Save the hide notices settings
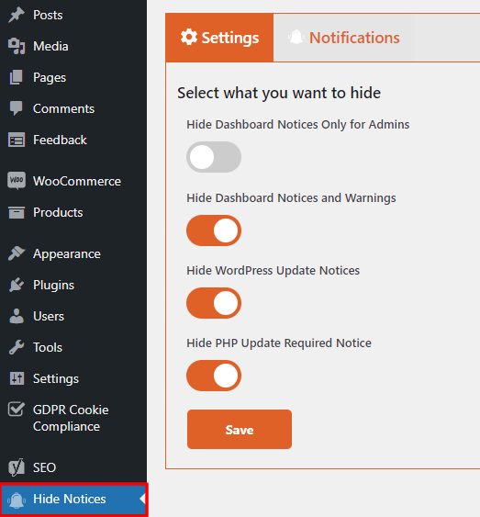 [x=240, y=429]
